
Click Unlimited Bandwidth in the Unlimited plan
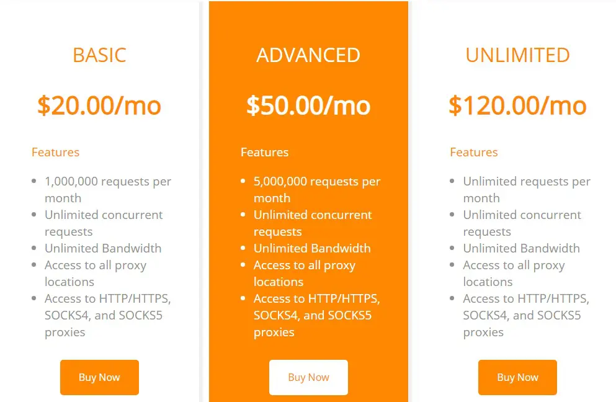[521, 248]
